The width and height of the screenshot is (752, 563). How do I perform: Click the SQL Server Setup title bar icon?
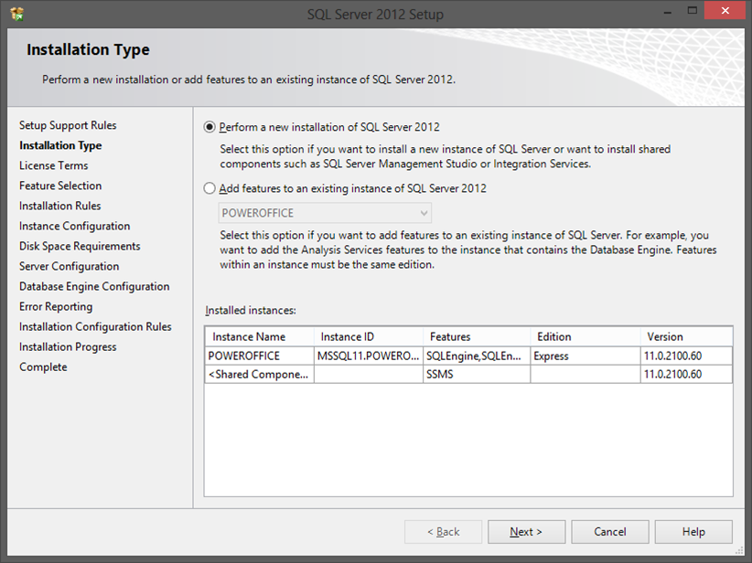tap(16, 14)
